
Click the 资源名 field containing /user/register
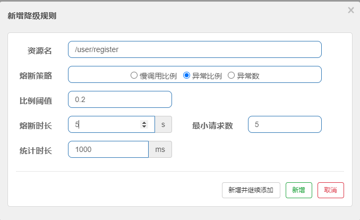(195, 49)
